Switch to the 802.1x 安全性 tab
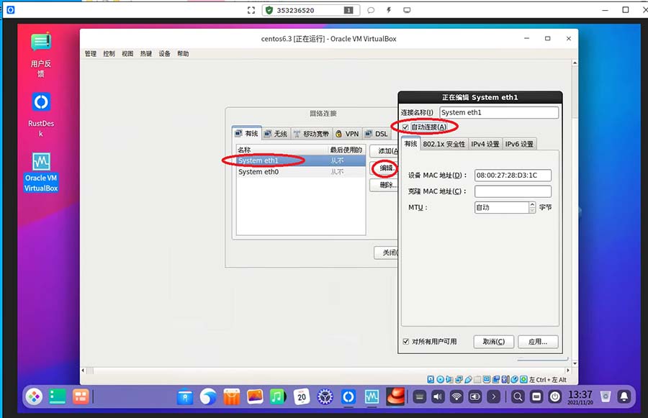Screen dimensions: 648x418 tap(444, 144)
